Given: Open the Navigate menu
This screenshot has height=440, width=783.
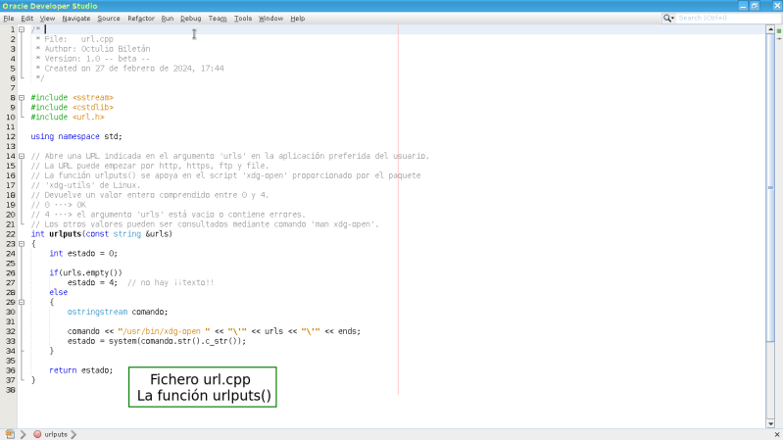Looking at the screenshot, I should pos(75,19).
